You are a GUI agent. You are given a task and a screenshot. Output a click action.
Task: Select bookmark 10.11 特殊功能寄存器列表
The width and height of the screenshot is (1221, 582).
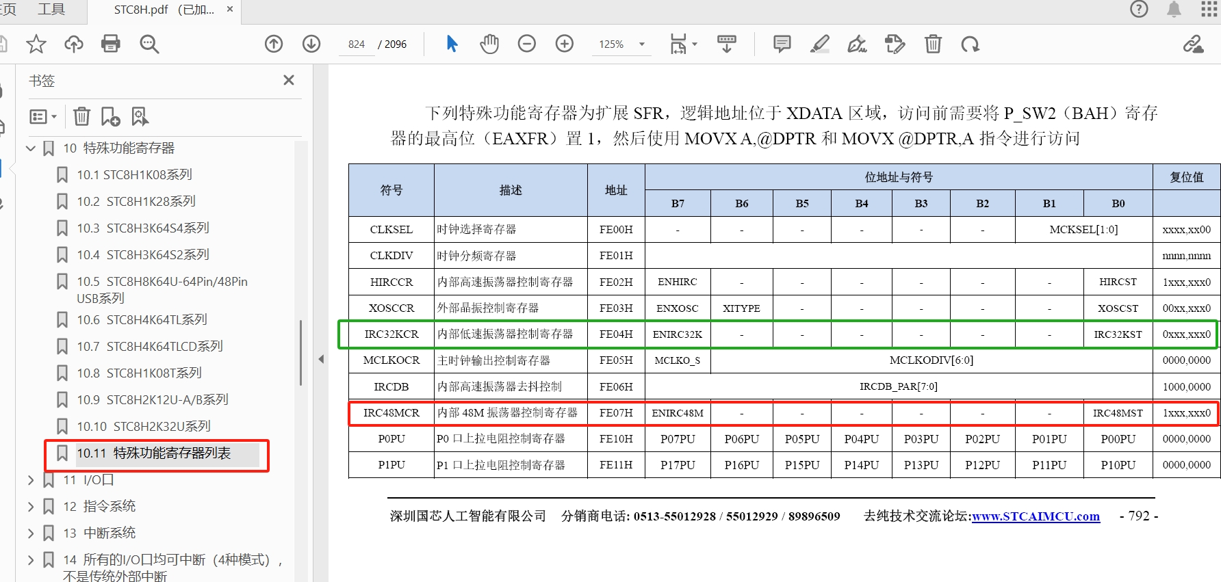coord(154,453)
